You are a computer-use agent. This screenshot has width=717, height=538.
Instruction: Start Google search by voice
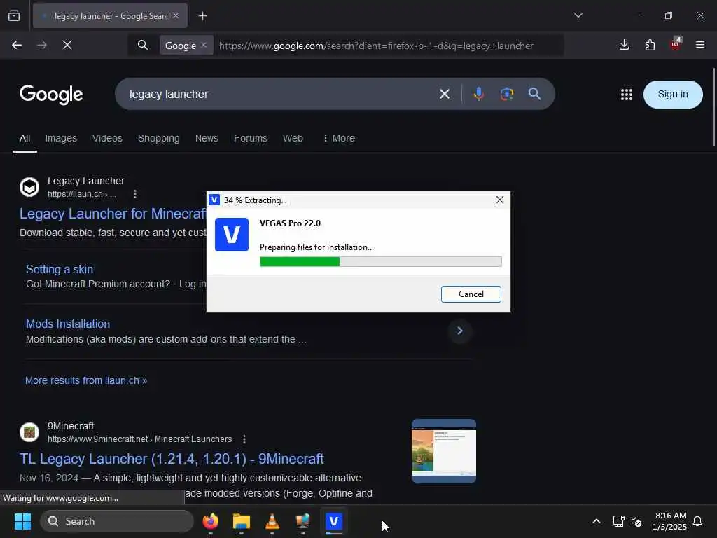tap(479, 94)
